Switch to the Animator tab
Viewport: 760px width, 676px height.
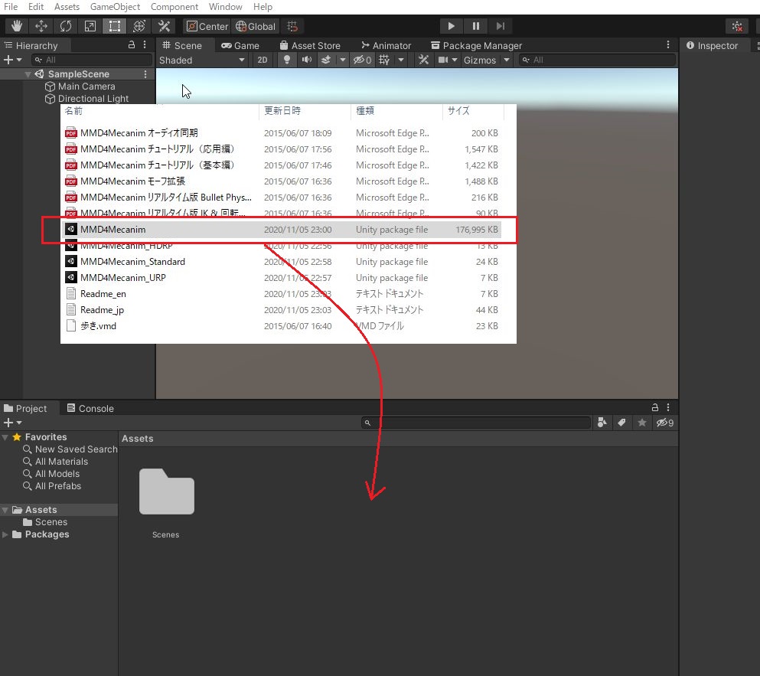386,46
